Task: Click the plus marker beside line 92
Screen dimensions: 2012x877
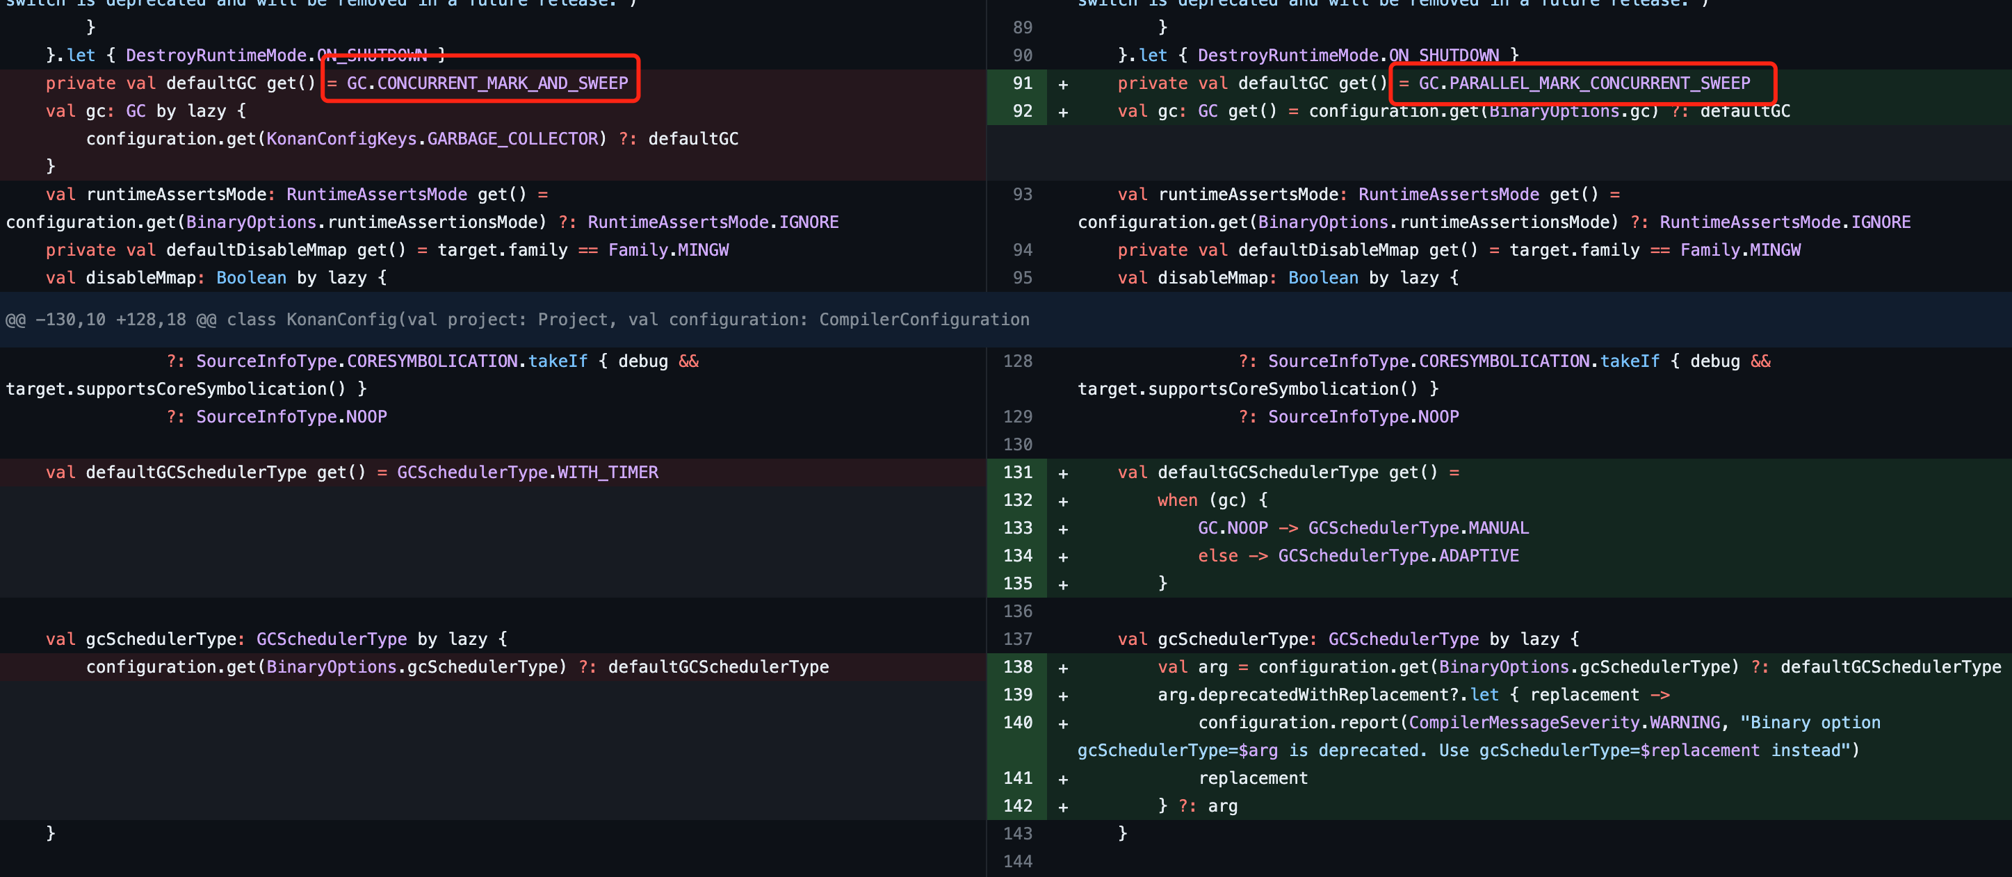Action: (1063, 111)
